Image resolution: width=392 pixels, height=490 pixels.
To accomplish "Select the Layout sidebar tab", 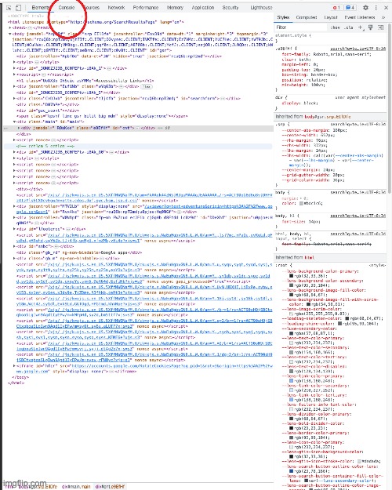I will [331, 17].
